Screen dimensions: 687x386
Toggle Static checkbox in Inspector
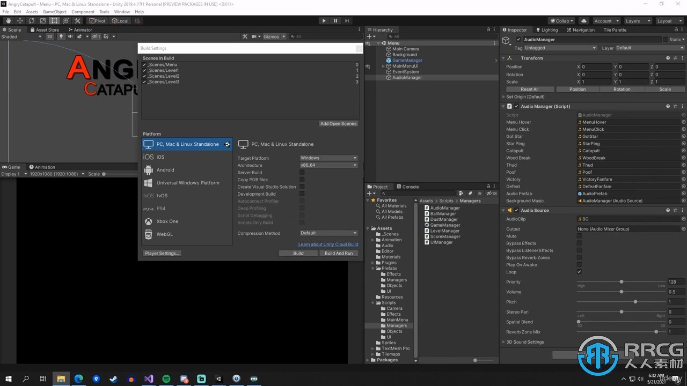point(666,40)
